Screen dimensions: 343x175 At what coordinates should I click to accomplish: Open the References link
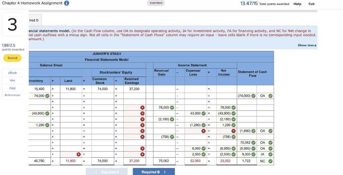(12, 95)
